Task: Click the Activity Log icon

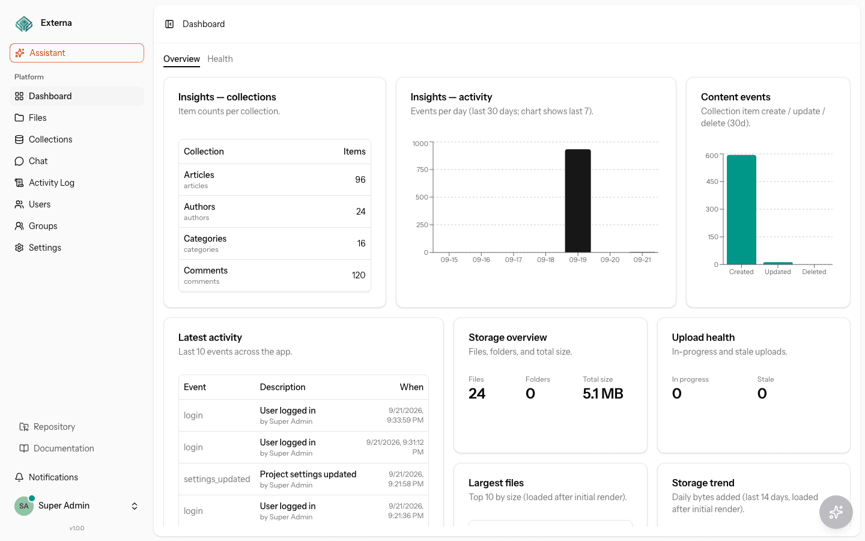Action: 19,183
